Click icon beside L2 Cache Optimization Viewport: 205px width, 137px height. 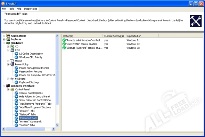[16, 54]
